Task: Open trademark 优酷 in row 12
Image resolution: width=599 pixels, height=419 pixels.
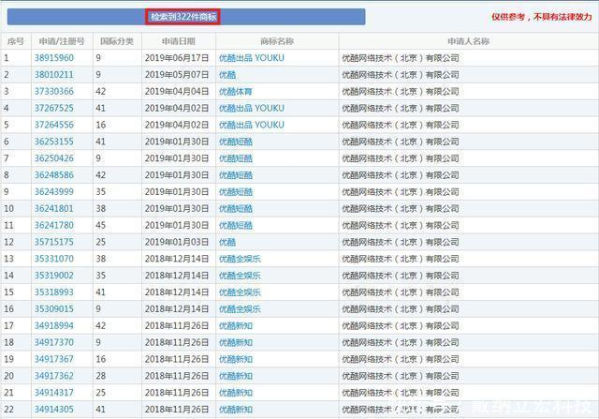Action: point(227,242)
